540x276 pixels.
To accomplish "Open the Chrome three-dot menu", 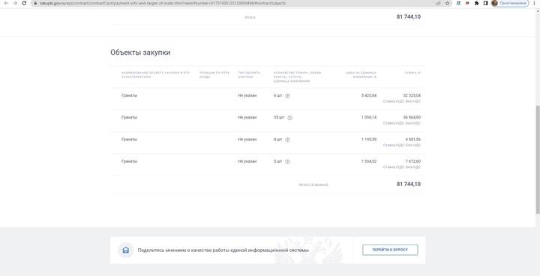I will pos(535,3).
